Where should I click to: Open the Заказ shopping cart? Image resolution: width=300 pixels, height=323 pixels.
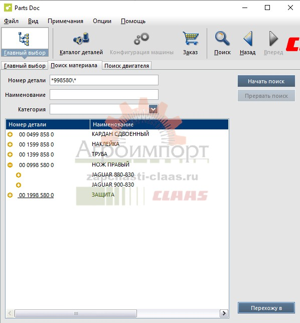(x=191, y=38)
